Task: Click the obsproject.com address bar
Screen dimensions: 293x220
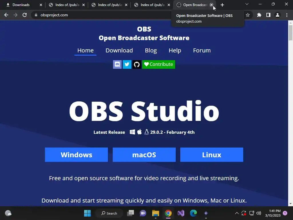Action: [105, 15]
